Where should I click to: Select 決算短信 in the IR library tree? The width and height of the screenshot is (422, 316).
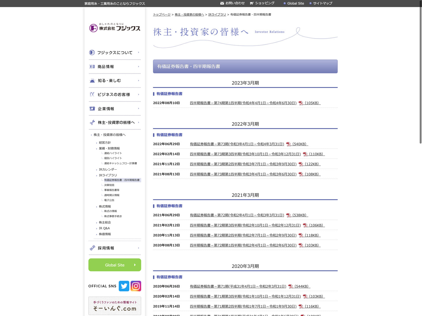pyautogui.click(x=109, y=185)
